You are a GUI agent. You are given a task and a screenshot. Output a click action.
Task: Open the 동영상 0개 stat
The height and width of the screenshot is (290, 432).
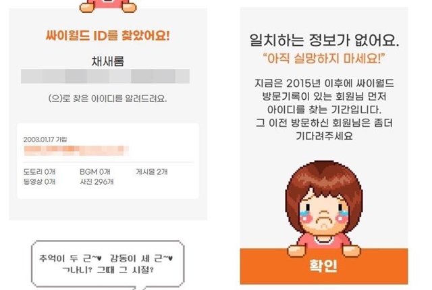coord(39,181)
